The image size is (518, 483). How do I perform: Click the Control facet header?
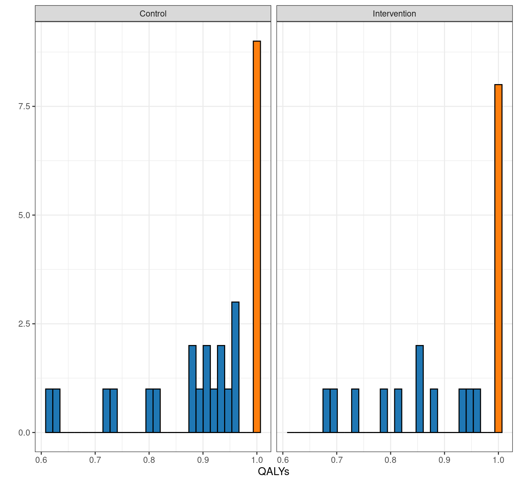tap(153, 14)
